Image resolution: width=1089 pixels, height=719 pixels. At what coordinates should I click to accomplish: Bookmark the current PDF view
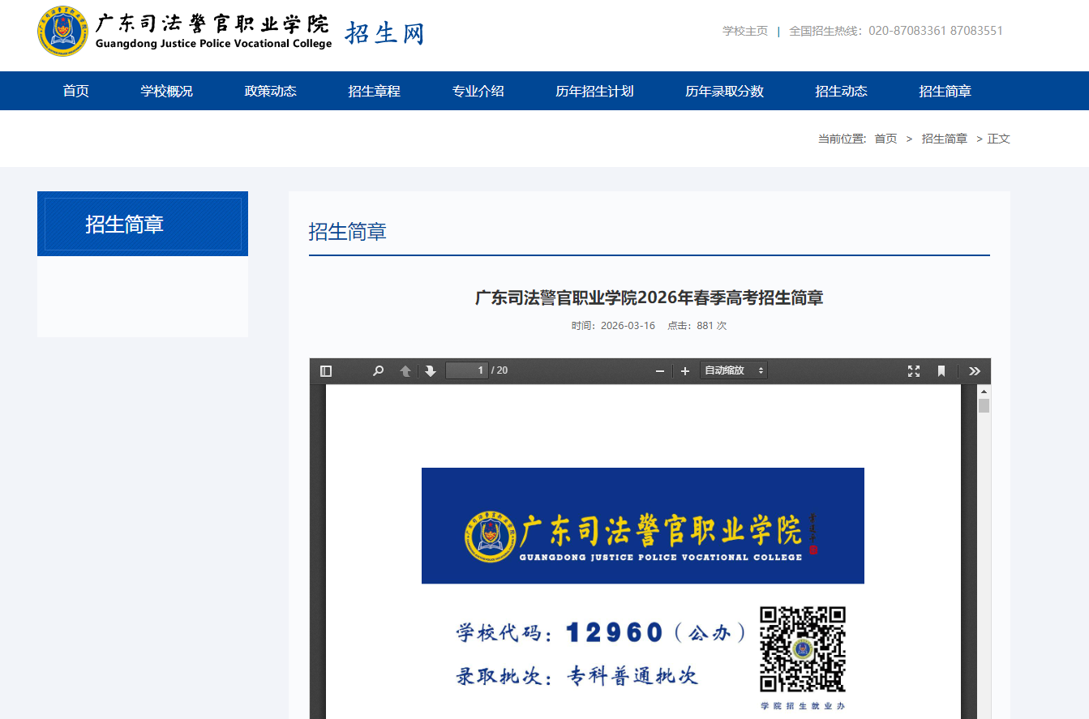pyautogui.click(x=941, y=370)
